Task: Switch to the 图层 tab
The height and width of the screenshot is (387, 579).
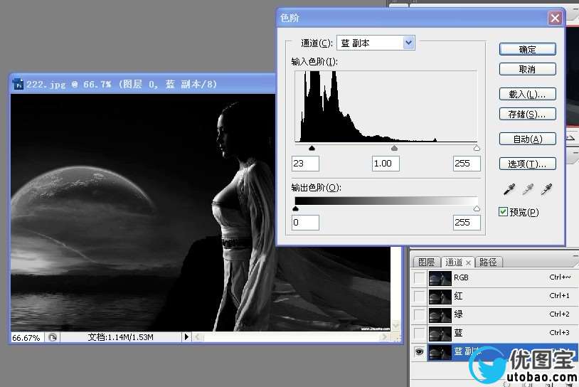Action: tap(427, 263)
